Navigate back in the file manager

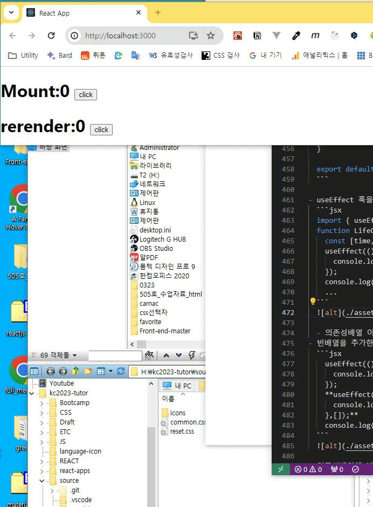click(x=51, y=371)
